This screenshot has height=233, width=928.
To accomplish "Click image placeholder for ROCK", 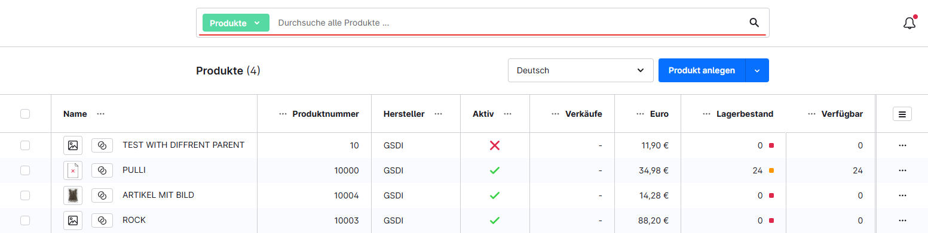I will 73,220.
